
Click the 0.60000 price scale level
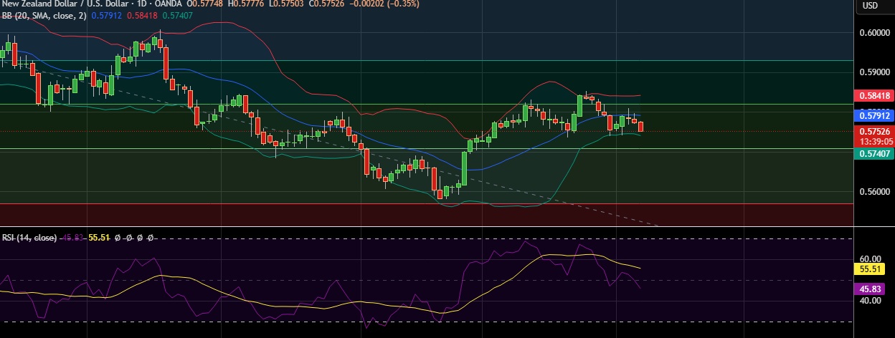coord(874,32)
